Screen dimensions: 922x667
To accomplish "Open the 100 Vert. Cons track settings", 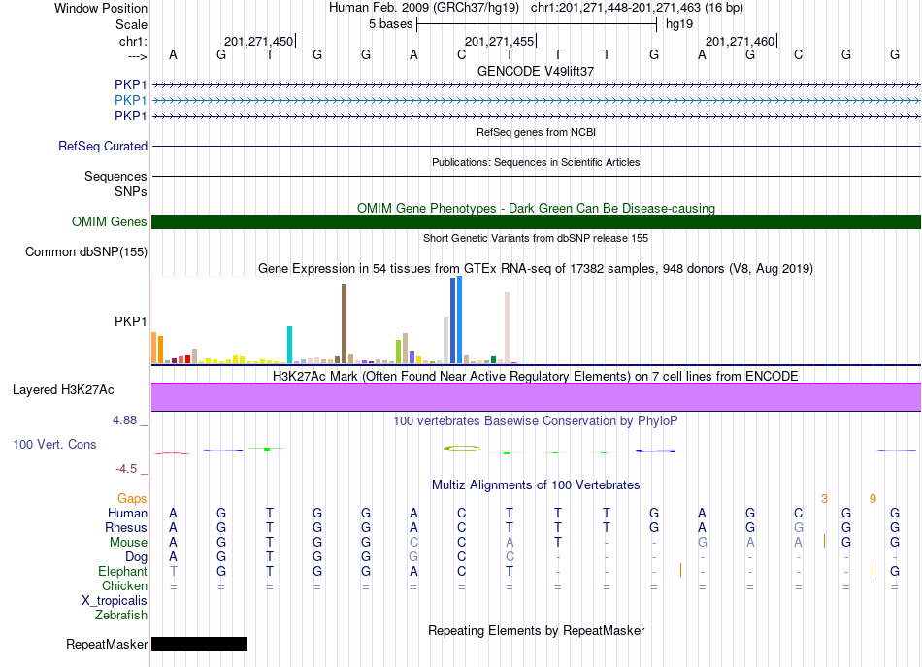I will [x=54, y=444].
